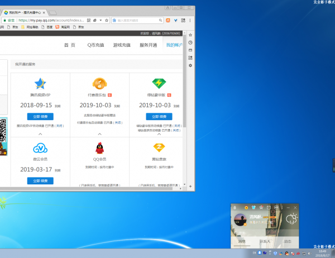Switch to the 消息 tab in QQ window

point(242,241)
